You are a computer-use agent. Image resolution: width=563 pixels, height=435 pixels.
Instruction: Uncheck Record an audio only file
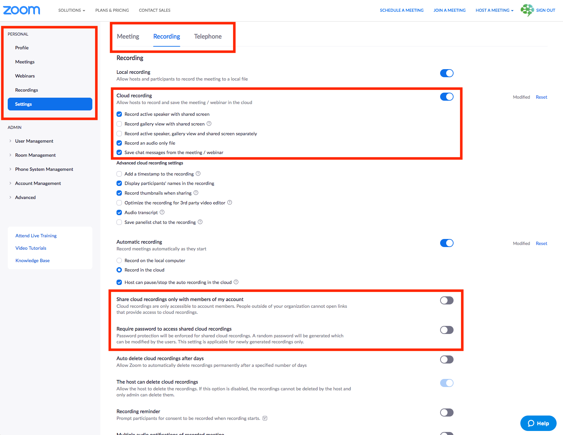pyautogui.click(x=119, y=143)
